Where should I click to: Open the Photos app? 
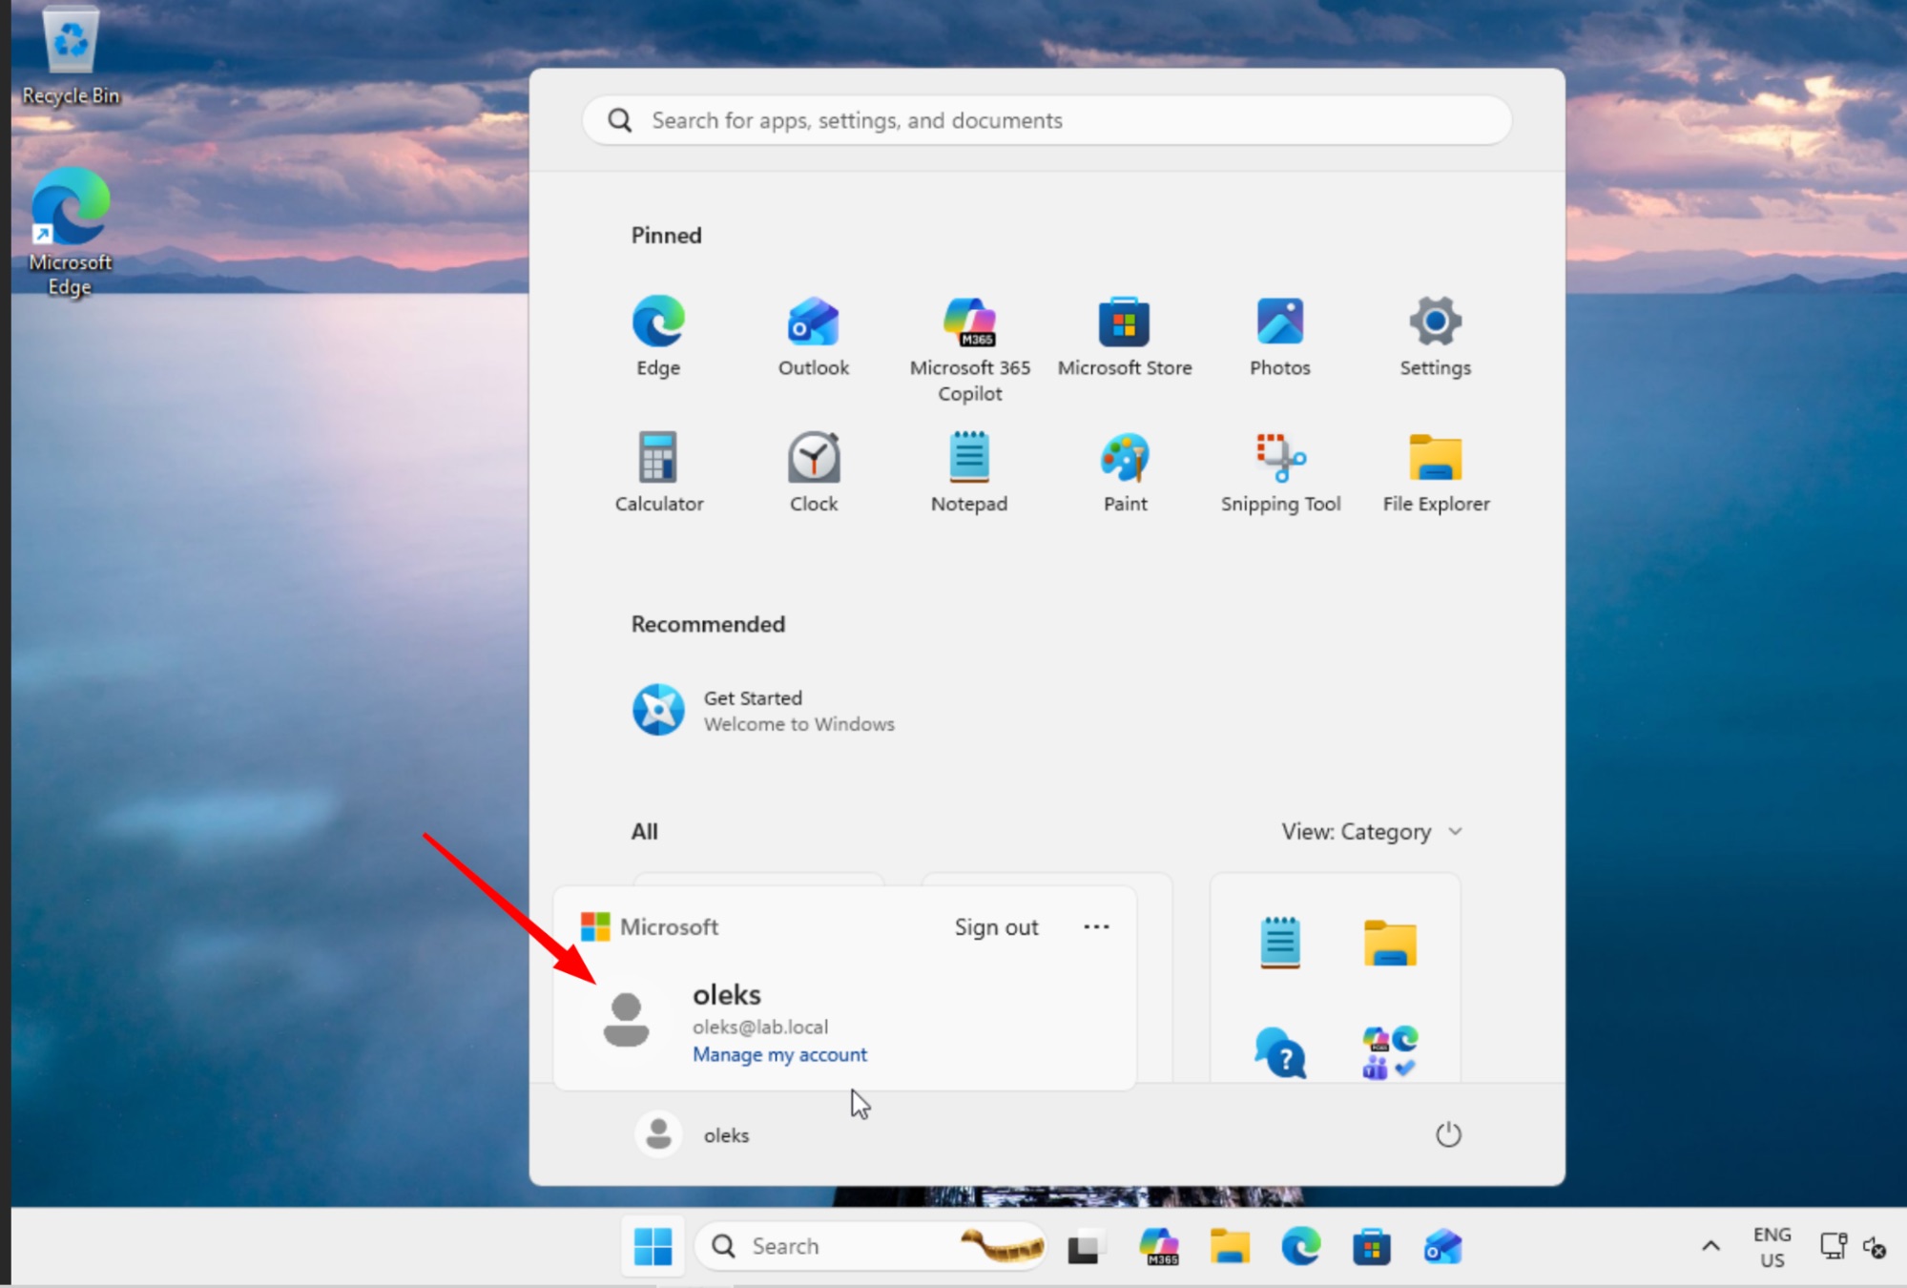(x=1279, y=336)
